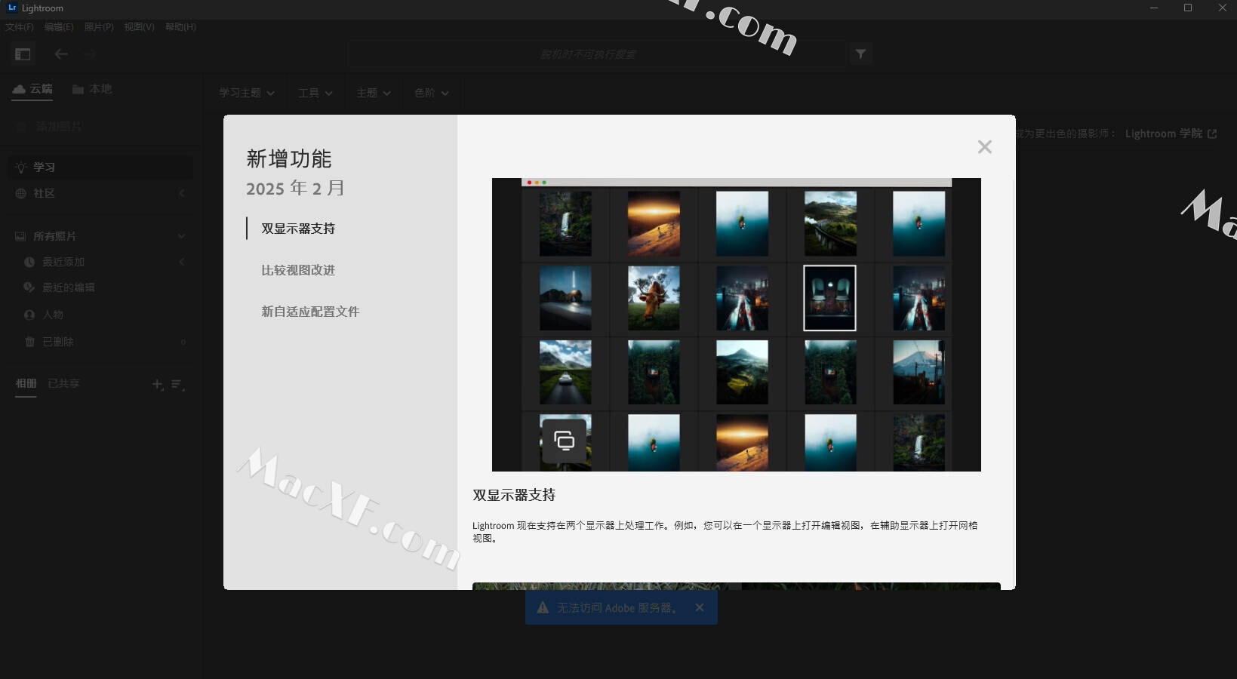This screenshot has height=679, width=1237.
Task: Expand the 工具 dropdown
Action: 315,93
